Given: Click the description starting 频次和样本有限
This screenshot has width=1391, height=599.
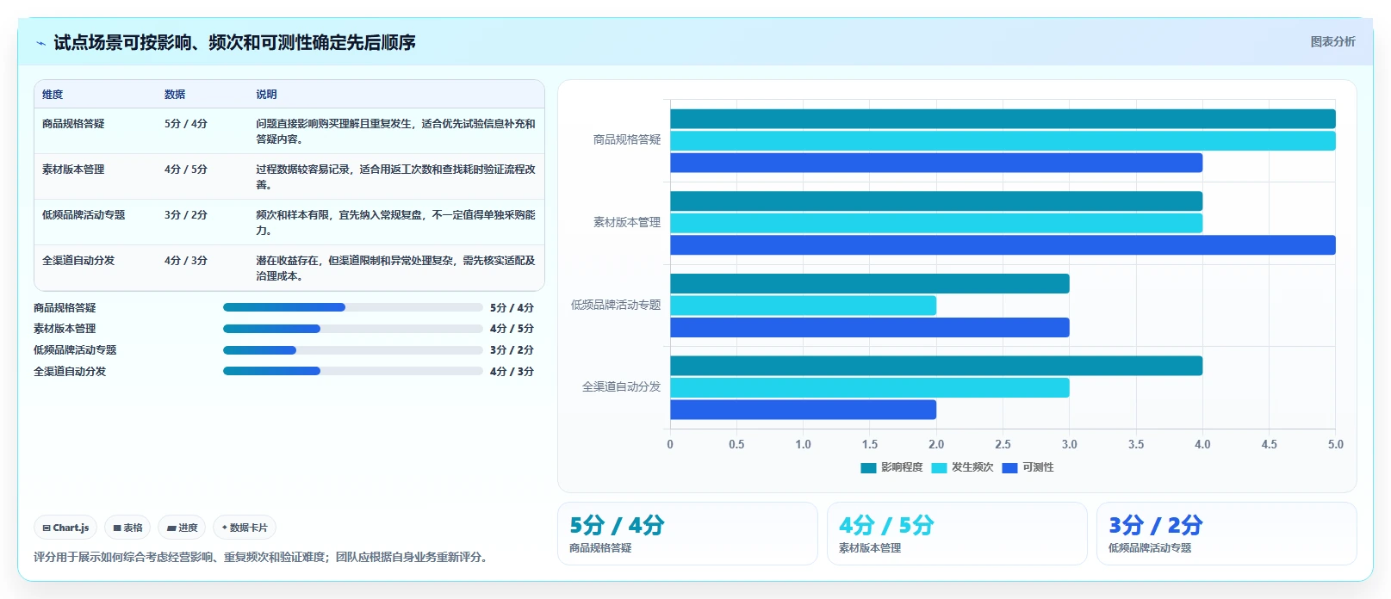Looking at the screenshot, I should (395, 223).
